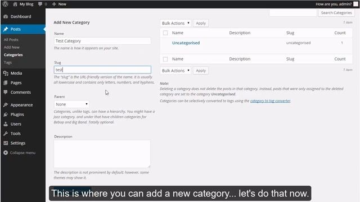Tick the select-all checkbox in table header
The height and width of the screenshot is (202, 360).
(165, 33)
